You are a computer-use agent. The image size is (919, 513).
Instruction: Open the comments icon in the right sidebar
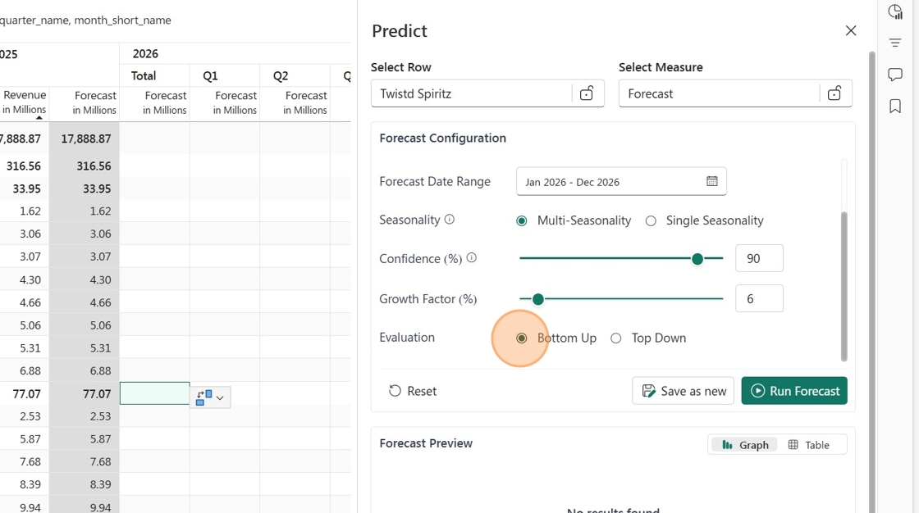(x=895, y=75)
